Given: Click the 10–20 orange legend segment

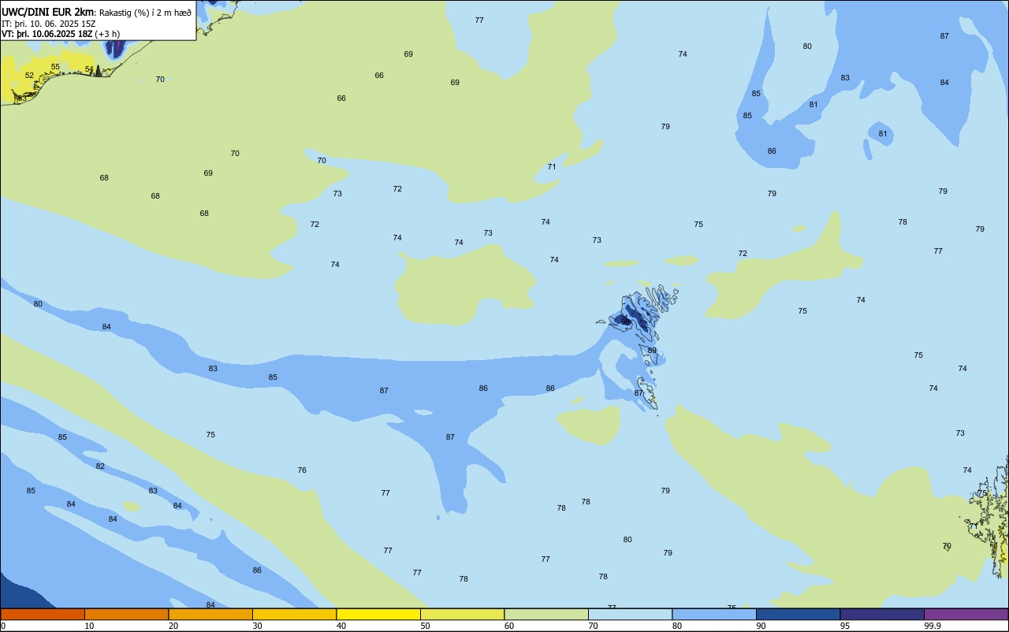Looking at the screenshot, I should click(x=126, y=614).
